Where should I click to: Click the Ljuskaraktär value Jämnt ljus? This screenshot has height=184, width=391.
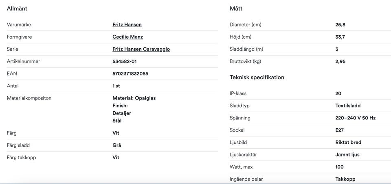tap(347, 155)
